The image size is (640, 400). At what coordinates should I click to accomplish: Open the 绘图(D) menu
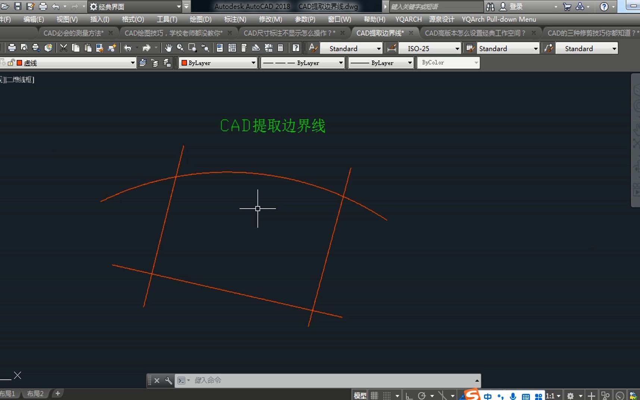200,19
